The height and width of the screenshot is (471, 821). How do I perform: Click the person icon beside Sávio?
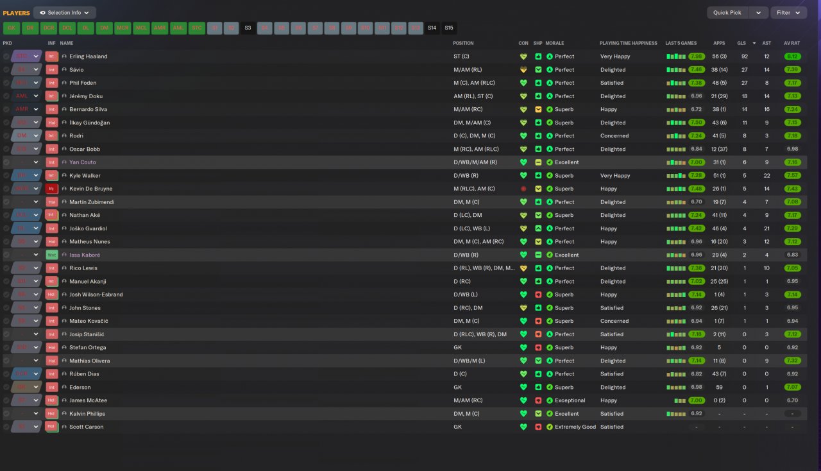click(64, 70)
